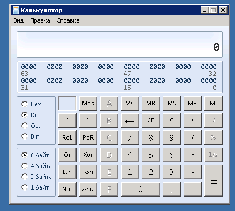Click the open parenthesis button
235x211 pixels.
click(x=67, y=120)
